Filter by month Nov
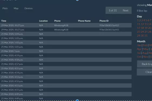The width and height of the screenshot is (152, 101). click(x=146, y=57)
